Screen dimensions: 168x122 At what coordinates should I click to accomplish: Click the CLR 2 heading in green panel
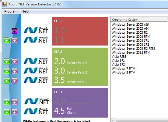pos(58,52)
